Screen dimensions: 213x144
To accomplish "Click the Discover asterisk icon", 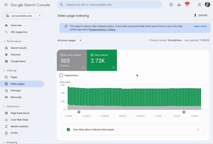I will click(6, 55).
